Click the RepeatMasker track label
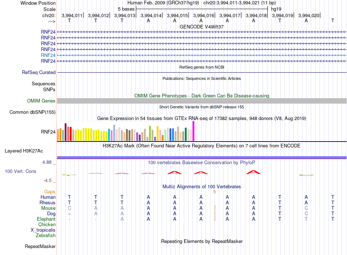The height and width of the screenshot is (255, 347). [40, 246]
